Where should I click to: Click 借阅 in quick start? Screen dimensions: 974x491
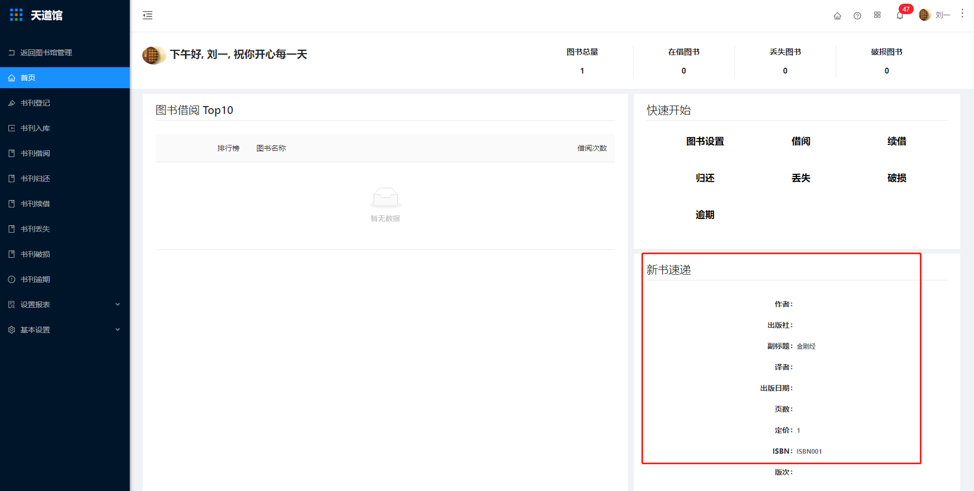pyautogui.click(x=801, y=141)
